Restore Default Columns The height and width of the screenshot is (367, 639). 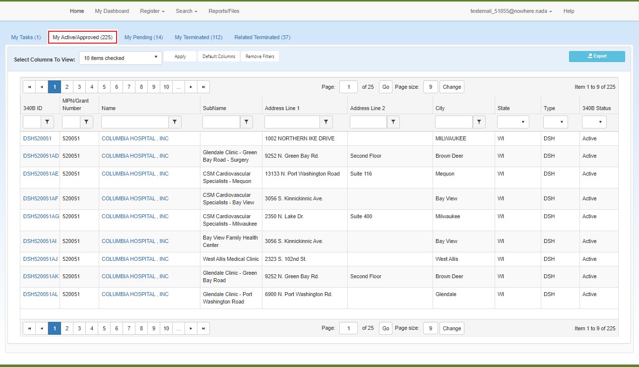[x=219, y=57]
